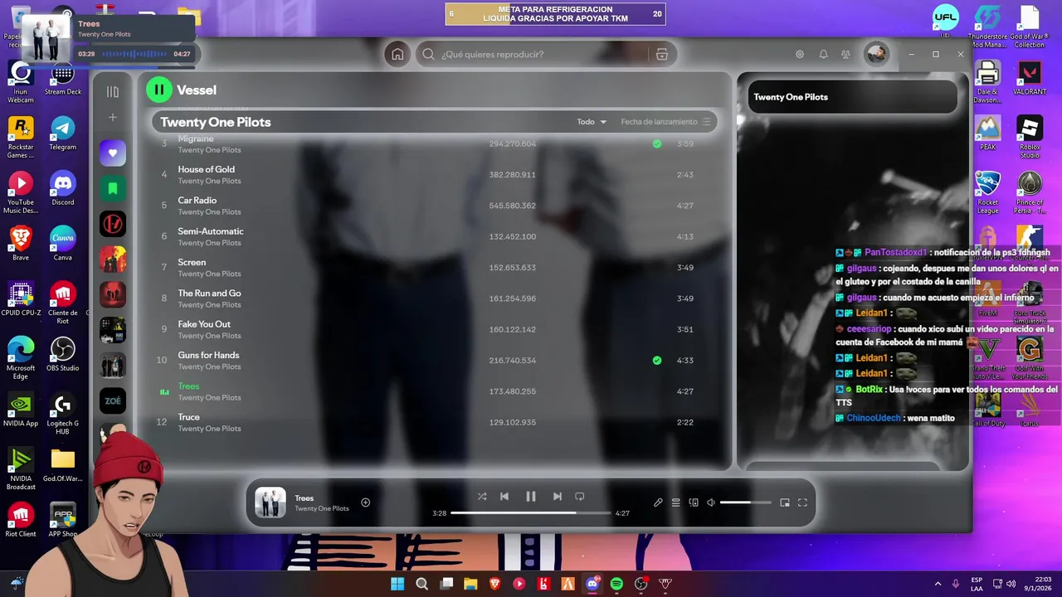Open the notifications bell in Spotify

coord(823,54)
